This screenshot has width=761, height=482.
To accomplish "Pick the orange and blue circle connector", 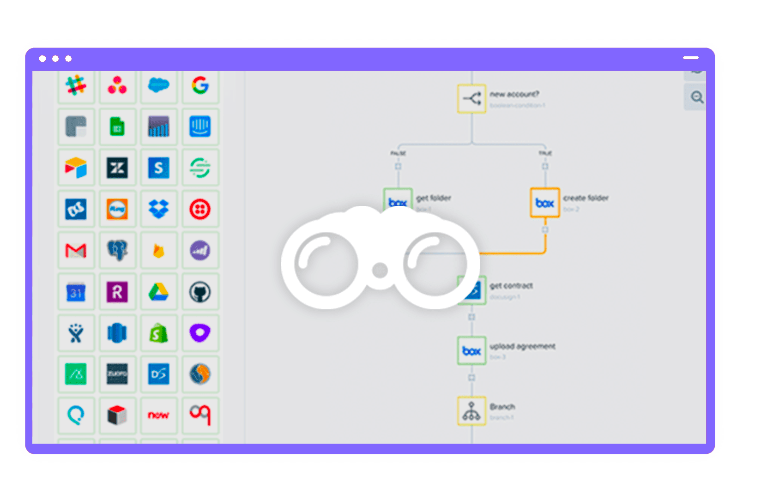I will pyautogui.click(x=200, y=374).
